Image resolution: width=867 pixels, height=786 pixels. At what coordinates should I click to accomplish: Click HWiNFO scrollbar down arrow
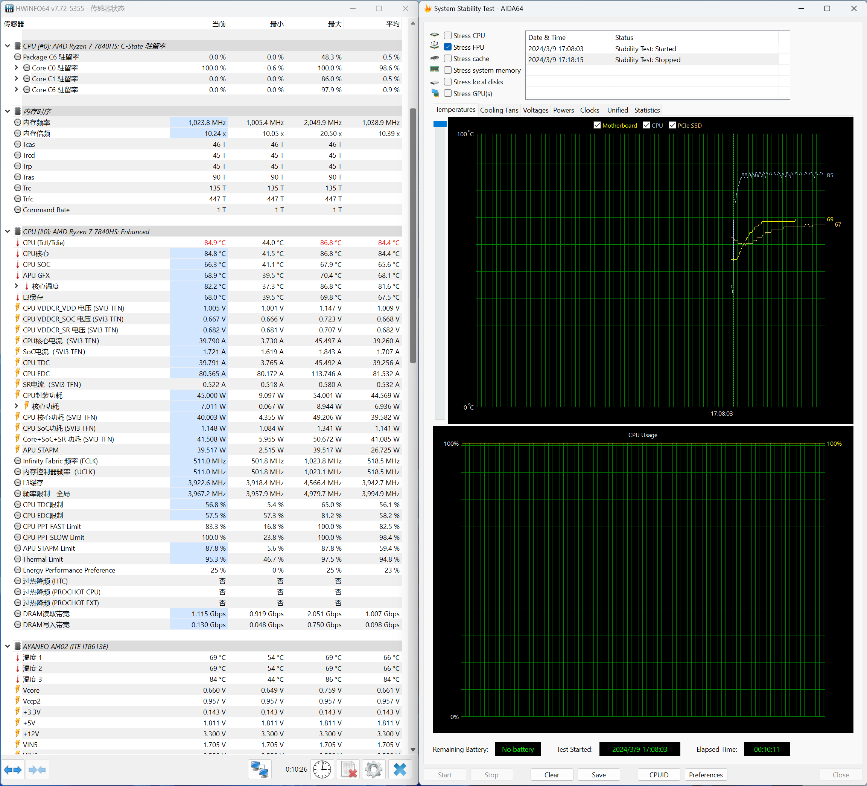(413, 750)
